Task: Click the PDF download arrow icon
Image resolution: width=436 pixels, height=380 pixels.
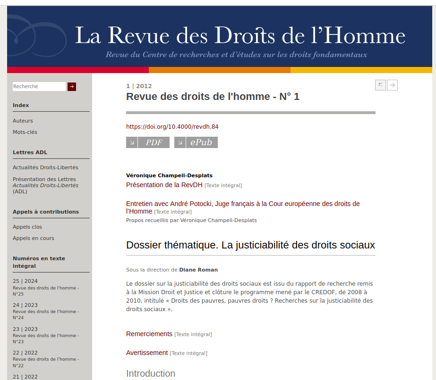Action: 132,142
